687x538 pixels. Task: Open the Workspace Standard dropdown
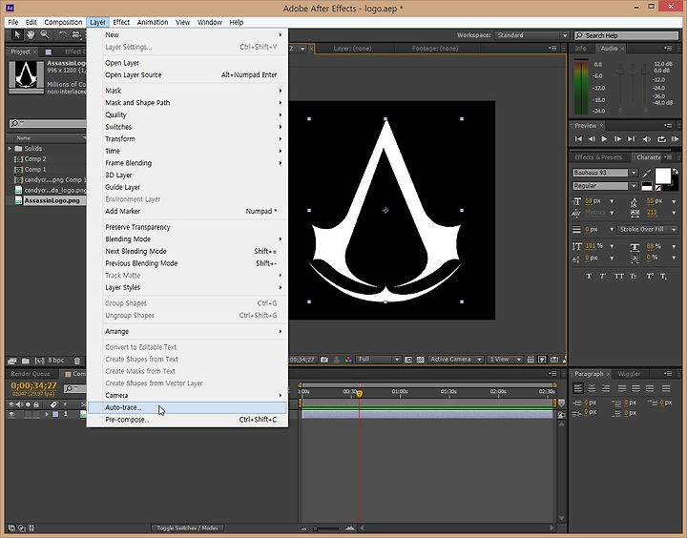pyautogui.click(x=531, y=35)
